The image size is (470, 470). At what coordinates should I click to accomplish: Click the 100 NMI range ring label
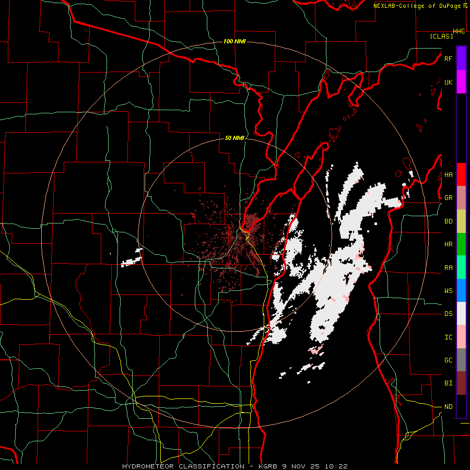pos(234,41)
